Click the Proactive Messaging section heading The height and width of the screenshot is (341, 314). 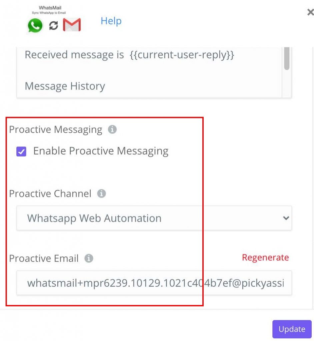(x=56, y=130)
